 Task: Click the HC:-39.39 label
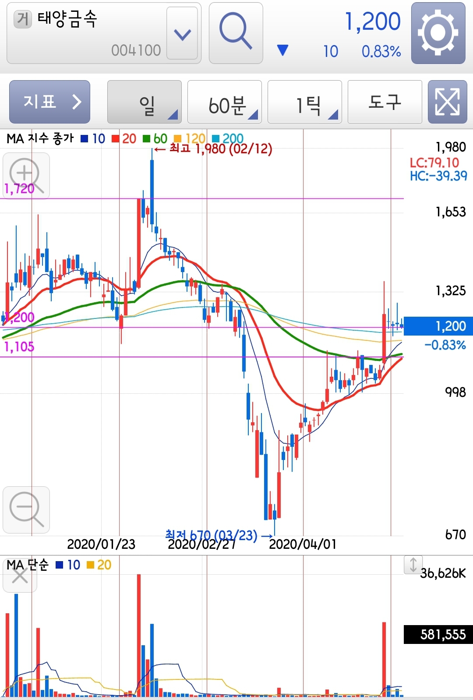point(438,176)
